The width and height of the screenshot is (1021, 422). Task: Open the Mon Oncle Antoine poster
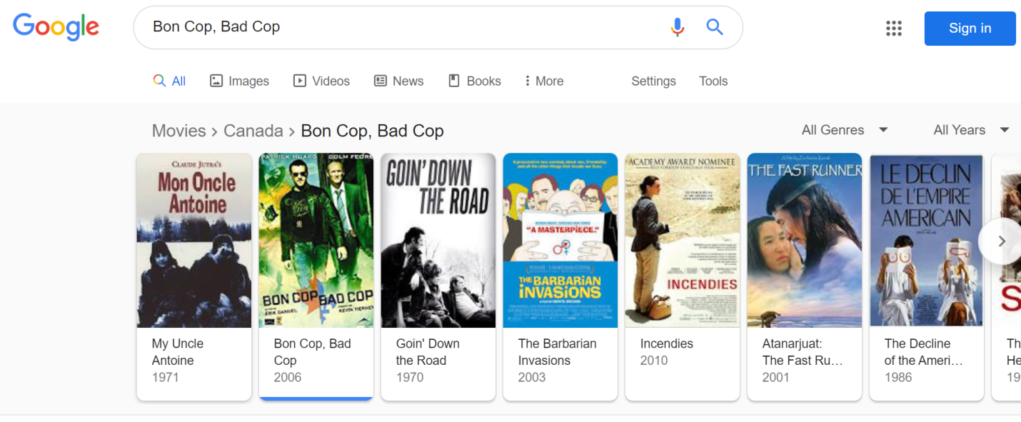[194, 241]
